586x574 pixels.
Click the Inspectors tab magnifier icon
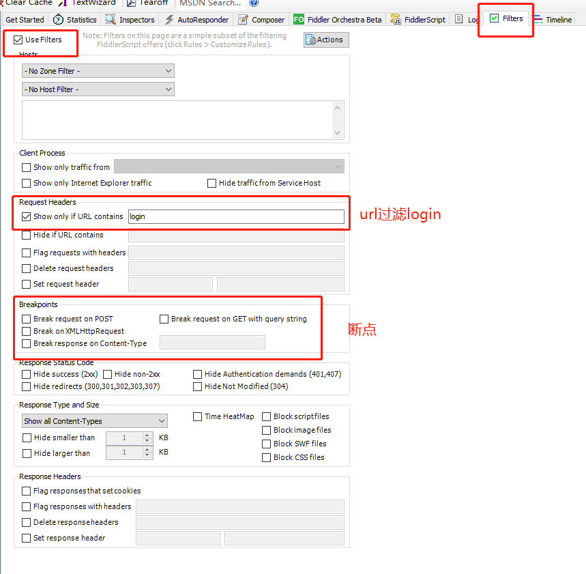coord(111,20)
